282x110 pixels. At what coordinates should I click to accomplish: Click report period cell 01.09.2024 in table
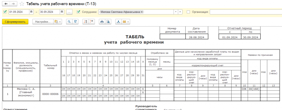click(230, 37)
